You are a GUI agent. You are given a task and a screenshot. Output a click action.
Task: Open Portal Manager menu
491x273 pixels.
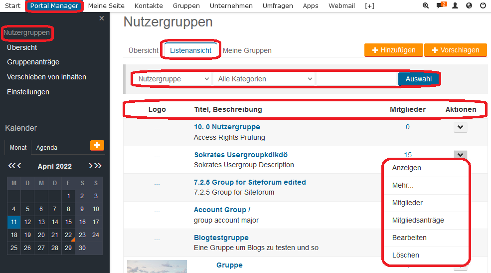[x=54, y=5]
